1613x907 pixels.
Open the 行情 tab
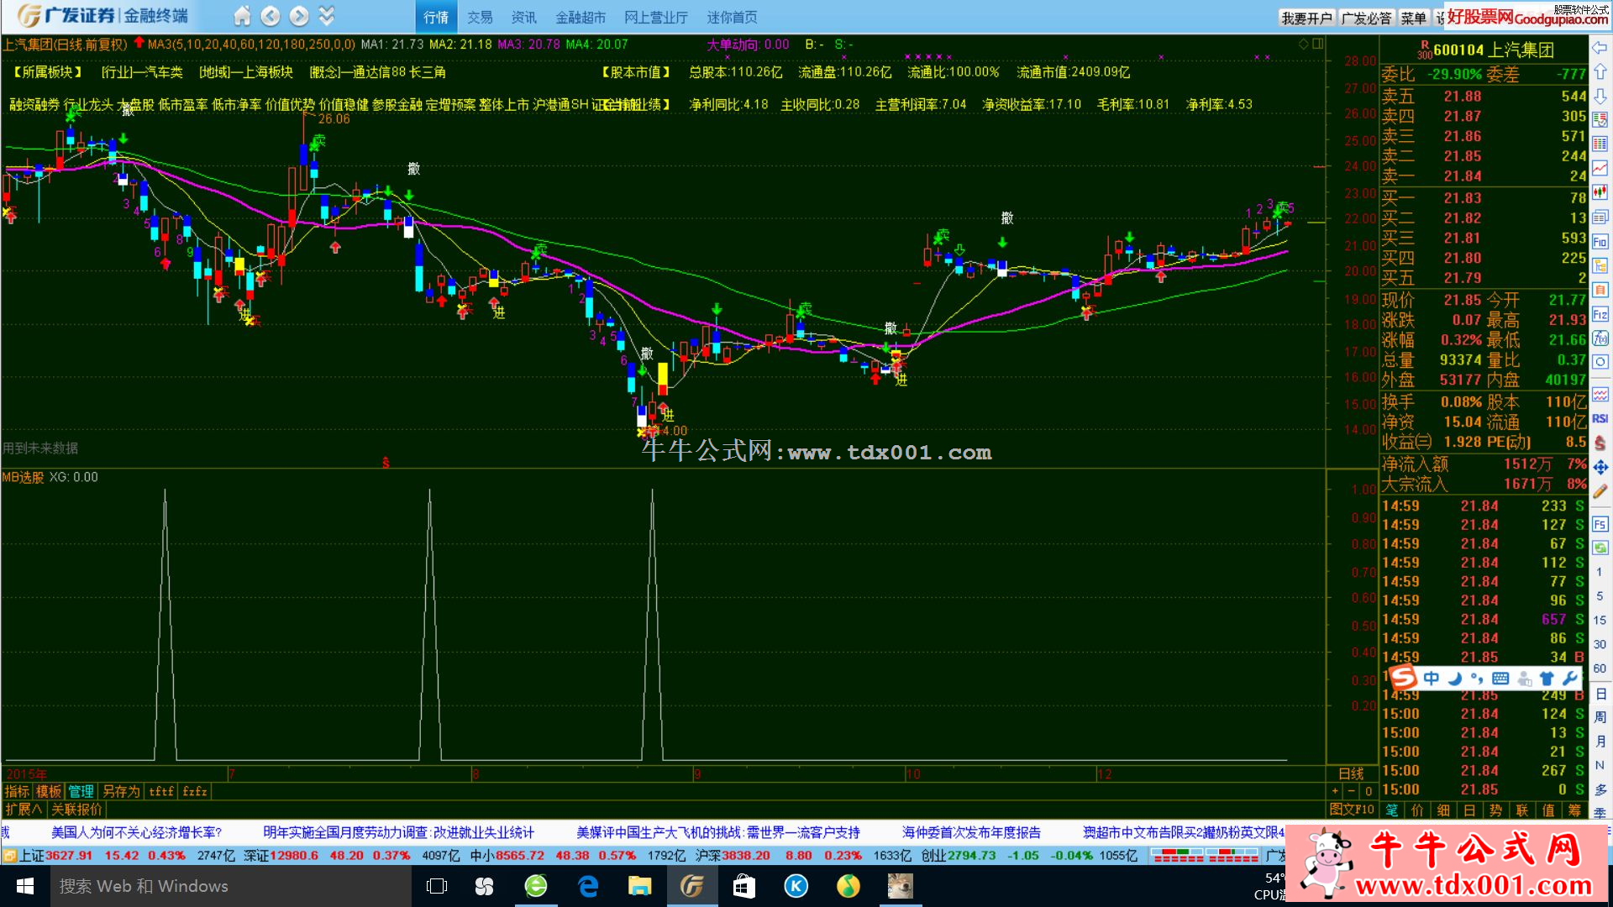click(436, 17)
